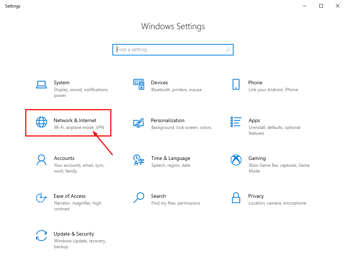
Task: Open Devices settings title
Action: point(159,82)
